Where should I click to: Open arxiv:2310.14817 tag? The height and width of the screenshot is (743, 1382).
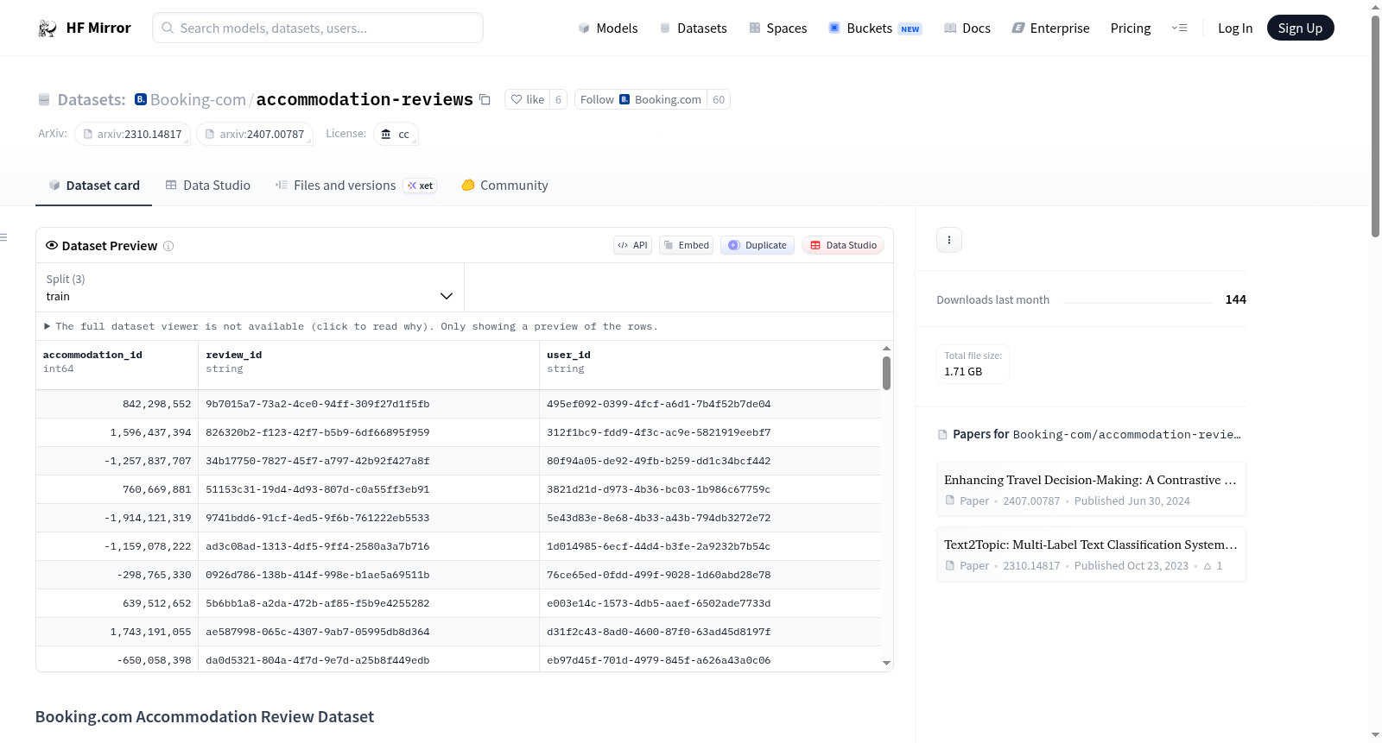pos(132,135)
